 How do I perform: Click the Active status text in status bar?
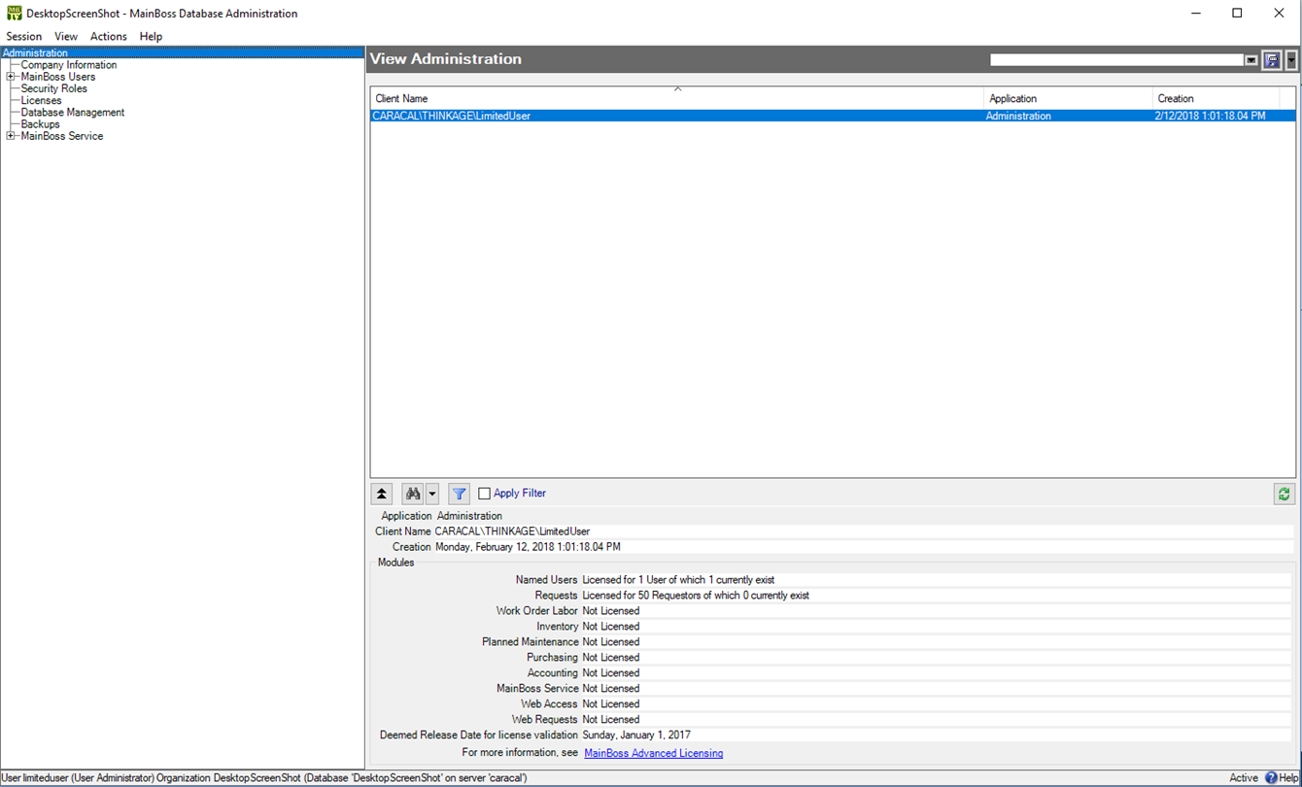[x=1244, y=778]
